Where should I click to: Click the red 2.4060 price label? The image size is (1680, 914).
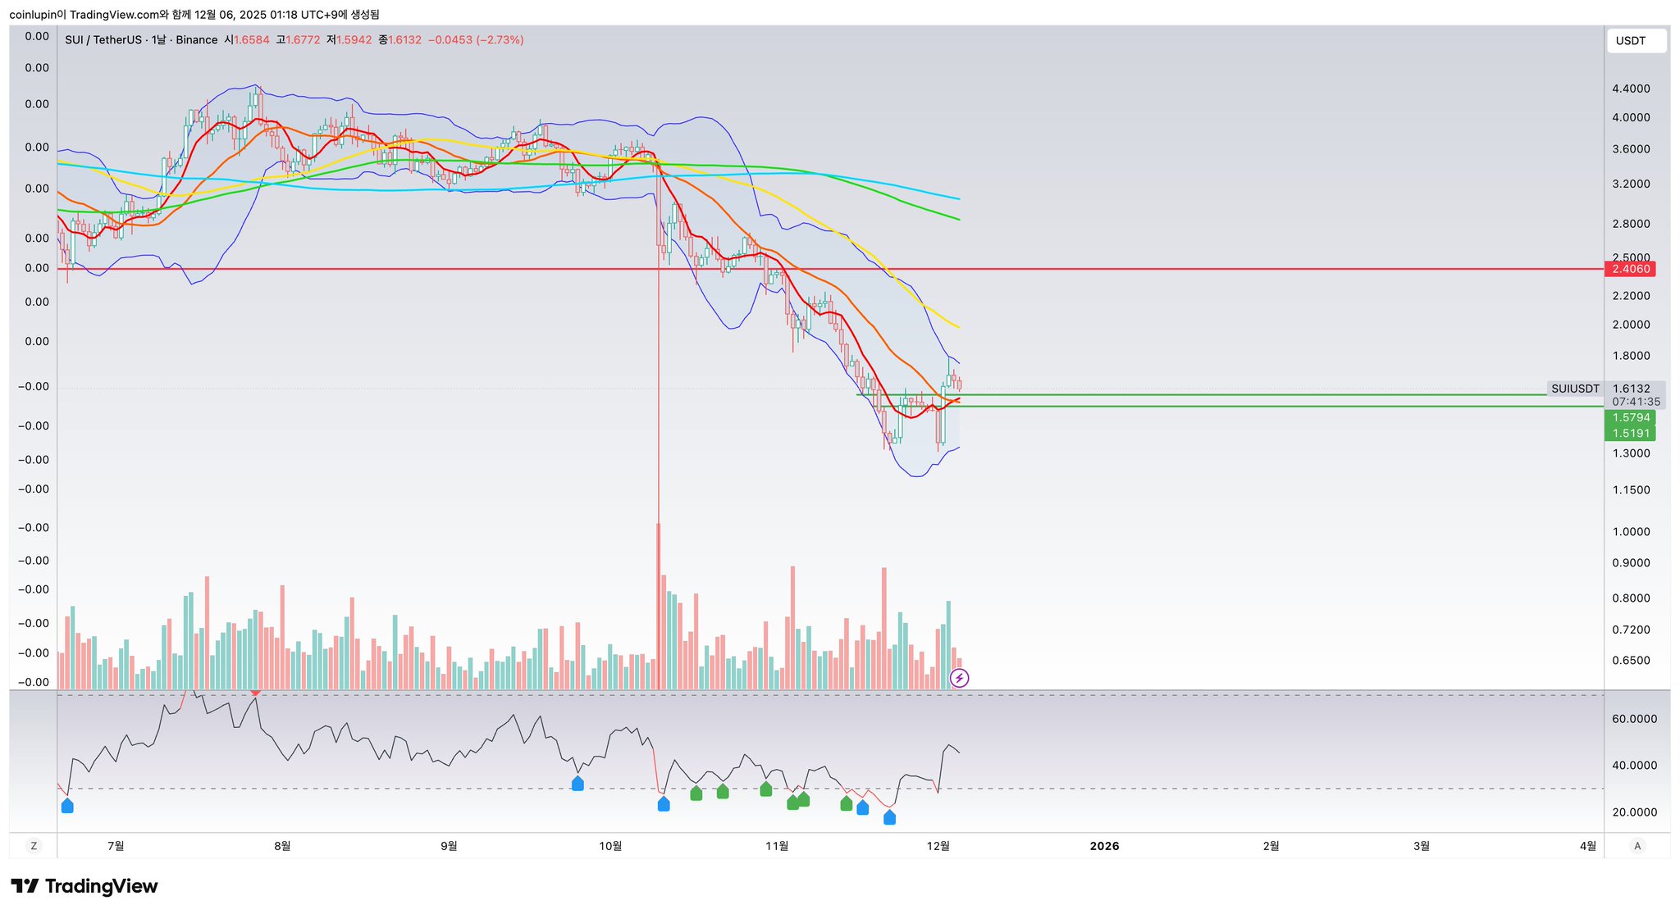[1630, 269]
